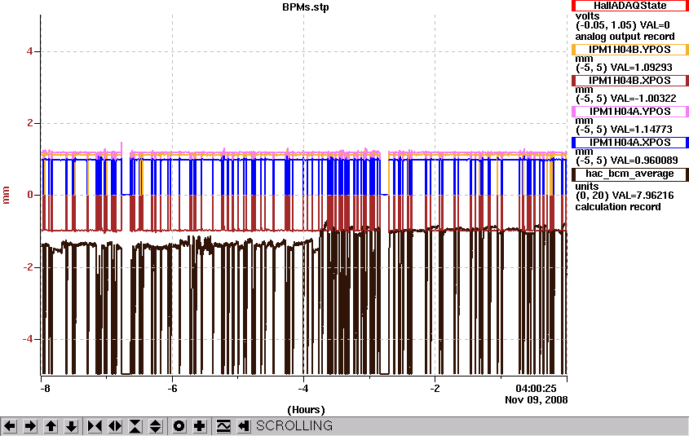Select the IPM1H04A.YPOS legend entry
The image size is (689, 436).
(629, 112)
